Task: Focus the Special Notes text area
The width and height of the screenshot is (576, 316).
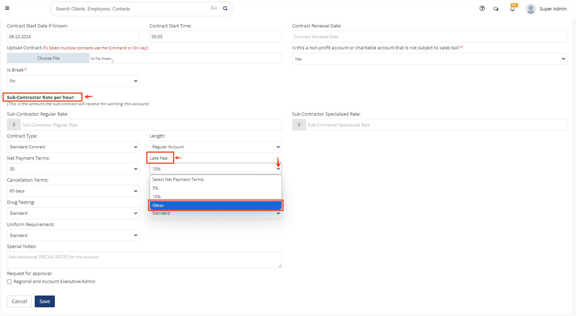Action: tap(144, 260)
